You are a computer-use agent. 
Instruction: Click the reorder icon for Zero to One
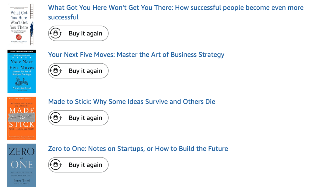tap(56, 165)
